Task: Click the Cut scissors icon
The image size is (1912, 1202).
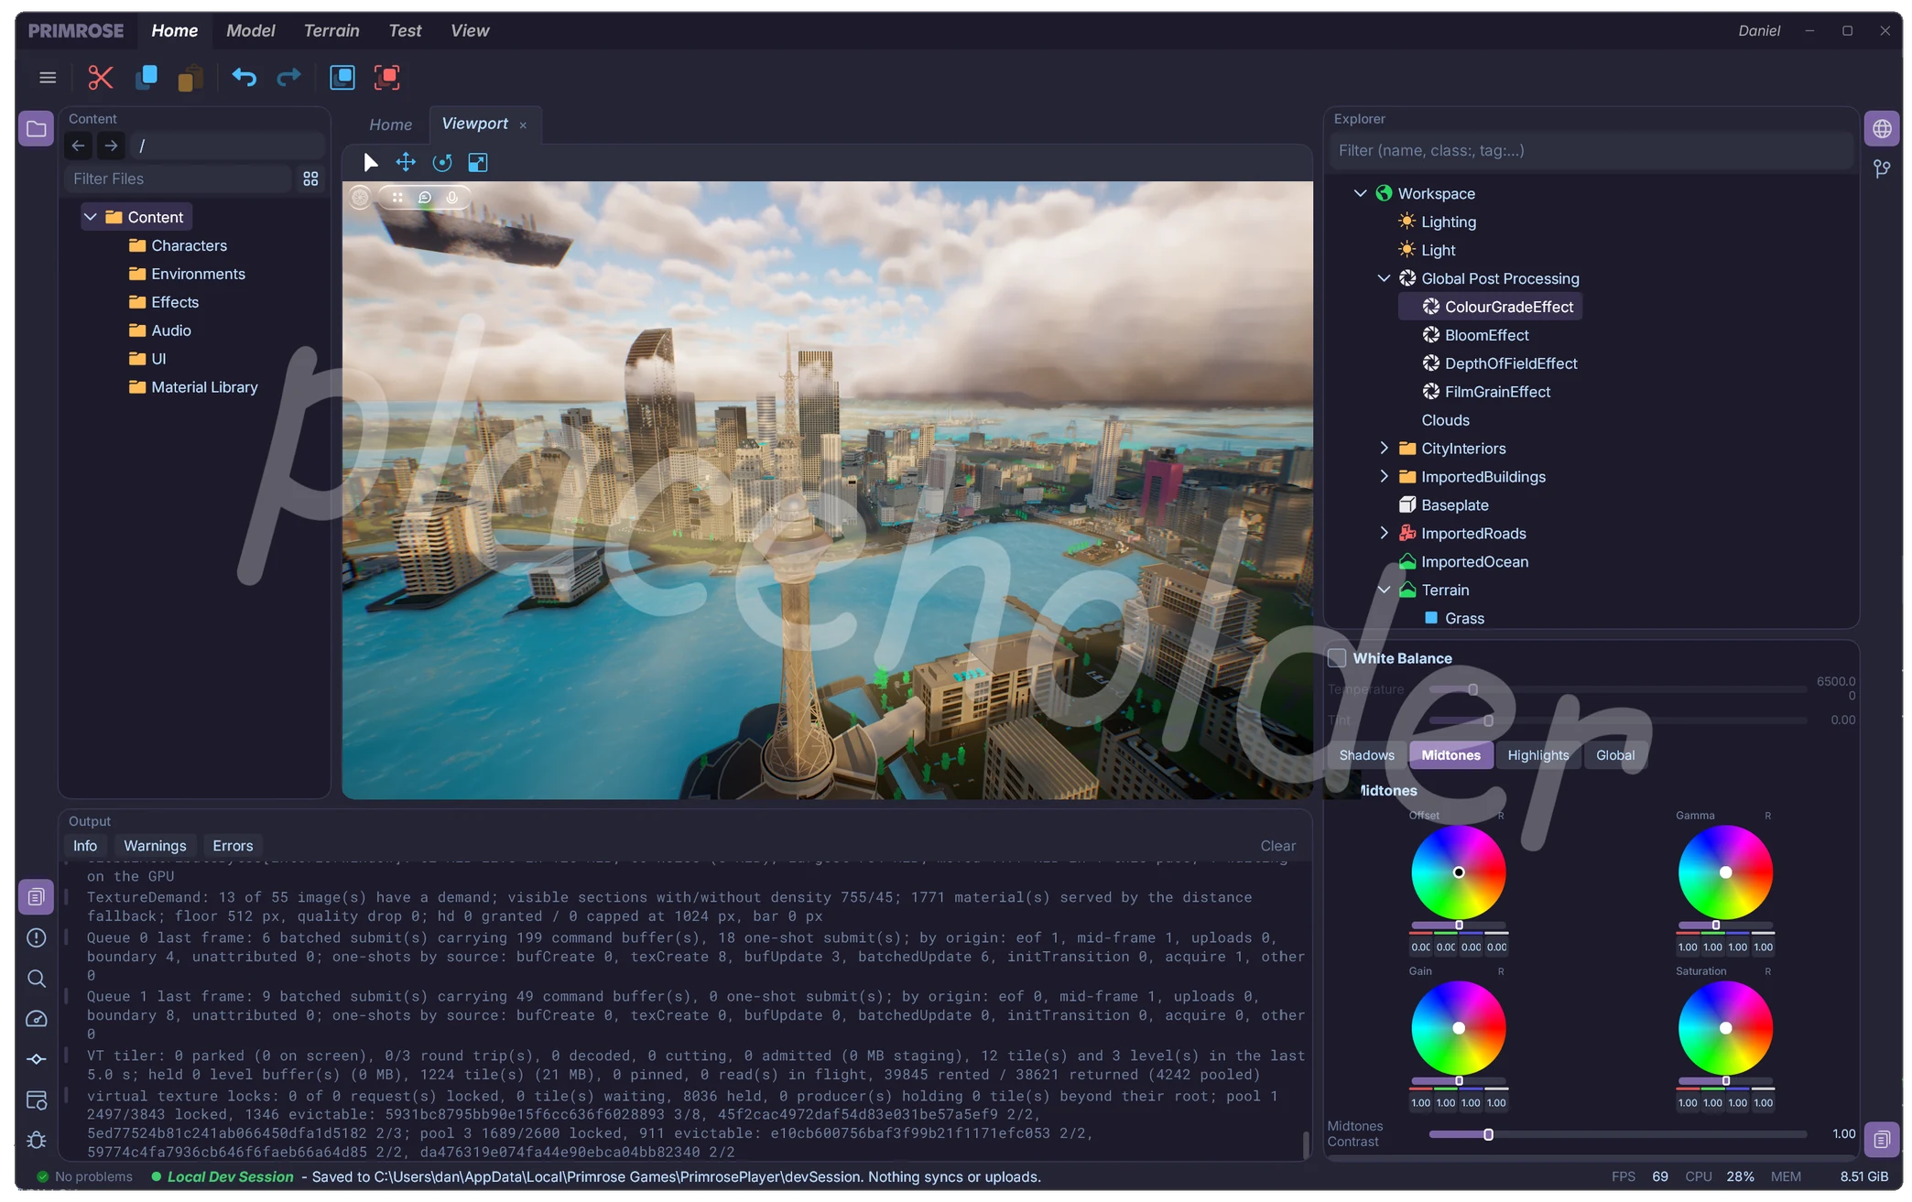Action: click(x=101, y=78)
